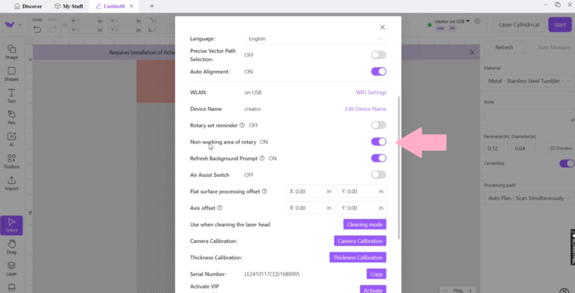Viewport: 575px width, 293px height.
Task: Disable Non-working area of rotary
Action: 378,142
